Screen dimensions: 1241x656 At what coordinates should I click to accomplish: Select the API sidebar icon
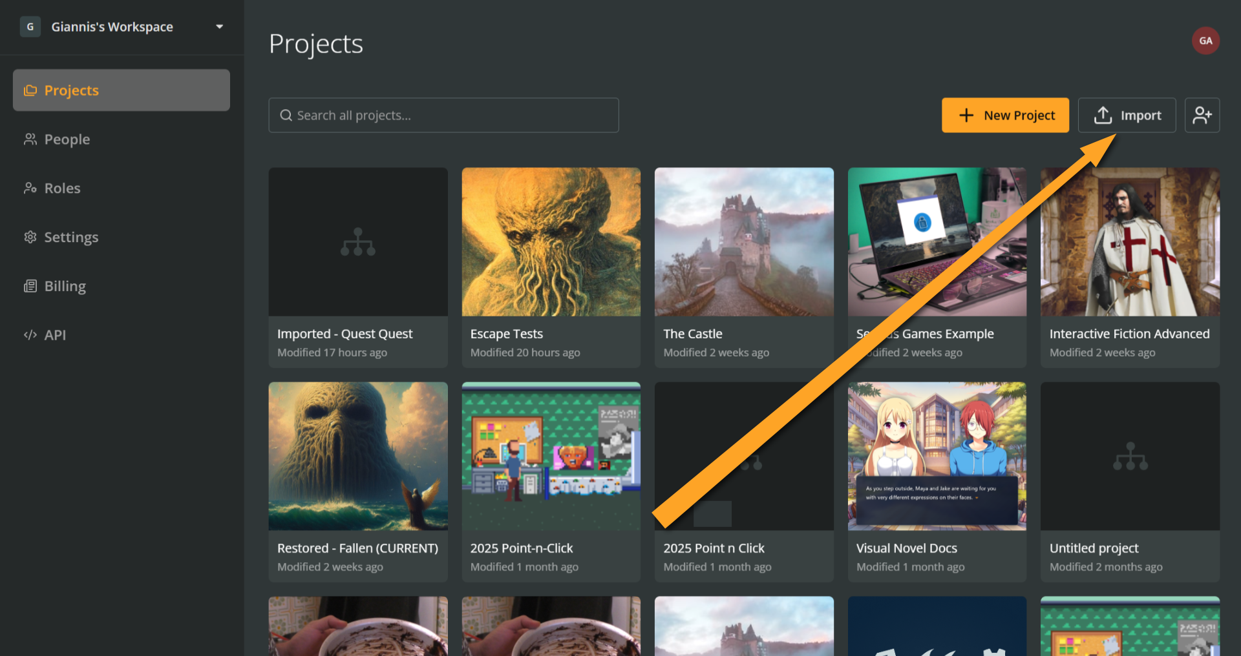point(30,335)
